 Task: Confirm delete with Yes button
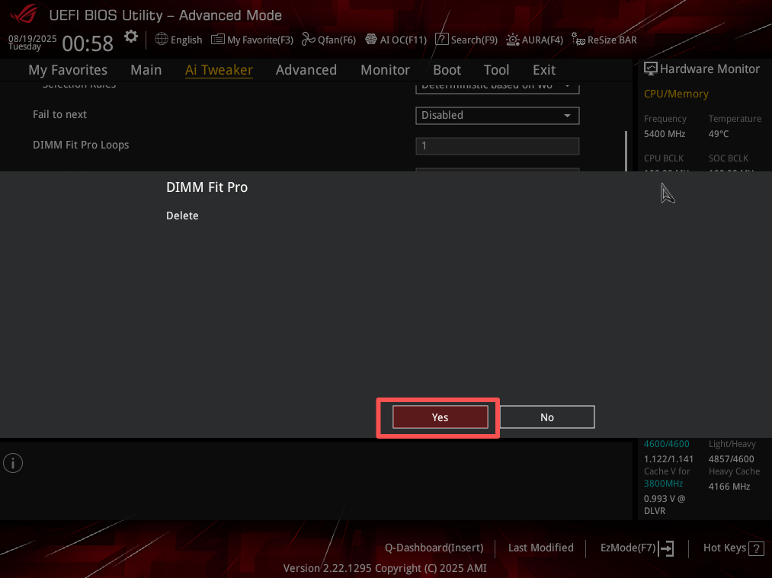[440, 417]
